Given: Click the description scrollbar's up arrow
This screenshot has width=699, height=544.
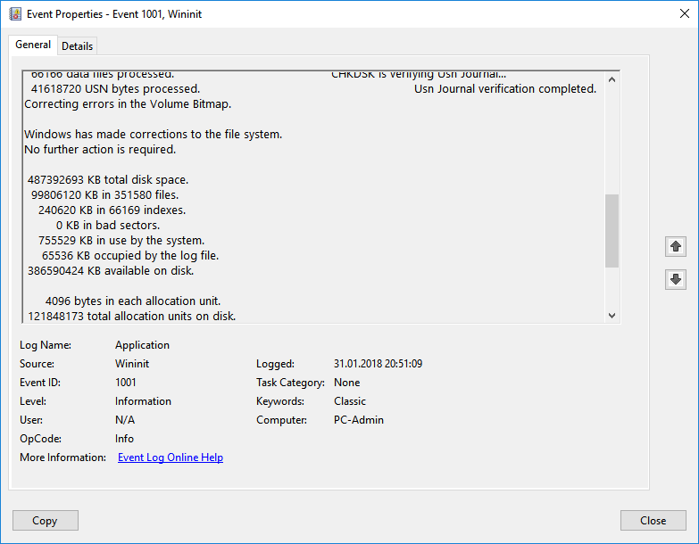Looking at the screenshot, I should click(612, 80).
